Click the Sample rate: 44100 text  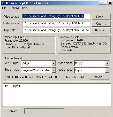tap(72, 40)
